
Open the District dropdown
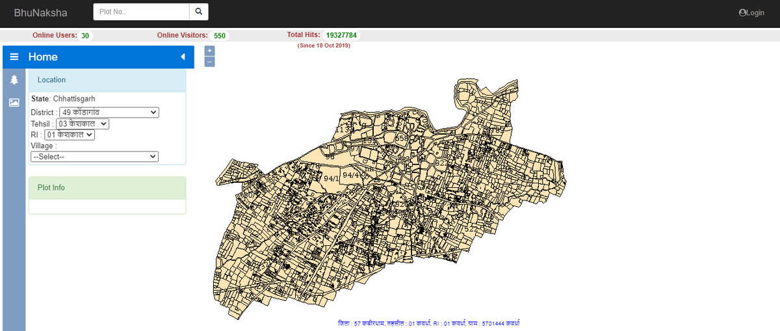coord(109,113)
